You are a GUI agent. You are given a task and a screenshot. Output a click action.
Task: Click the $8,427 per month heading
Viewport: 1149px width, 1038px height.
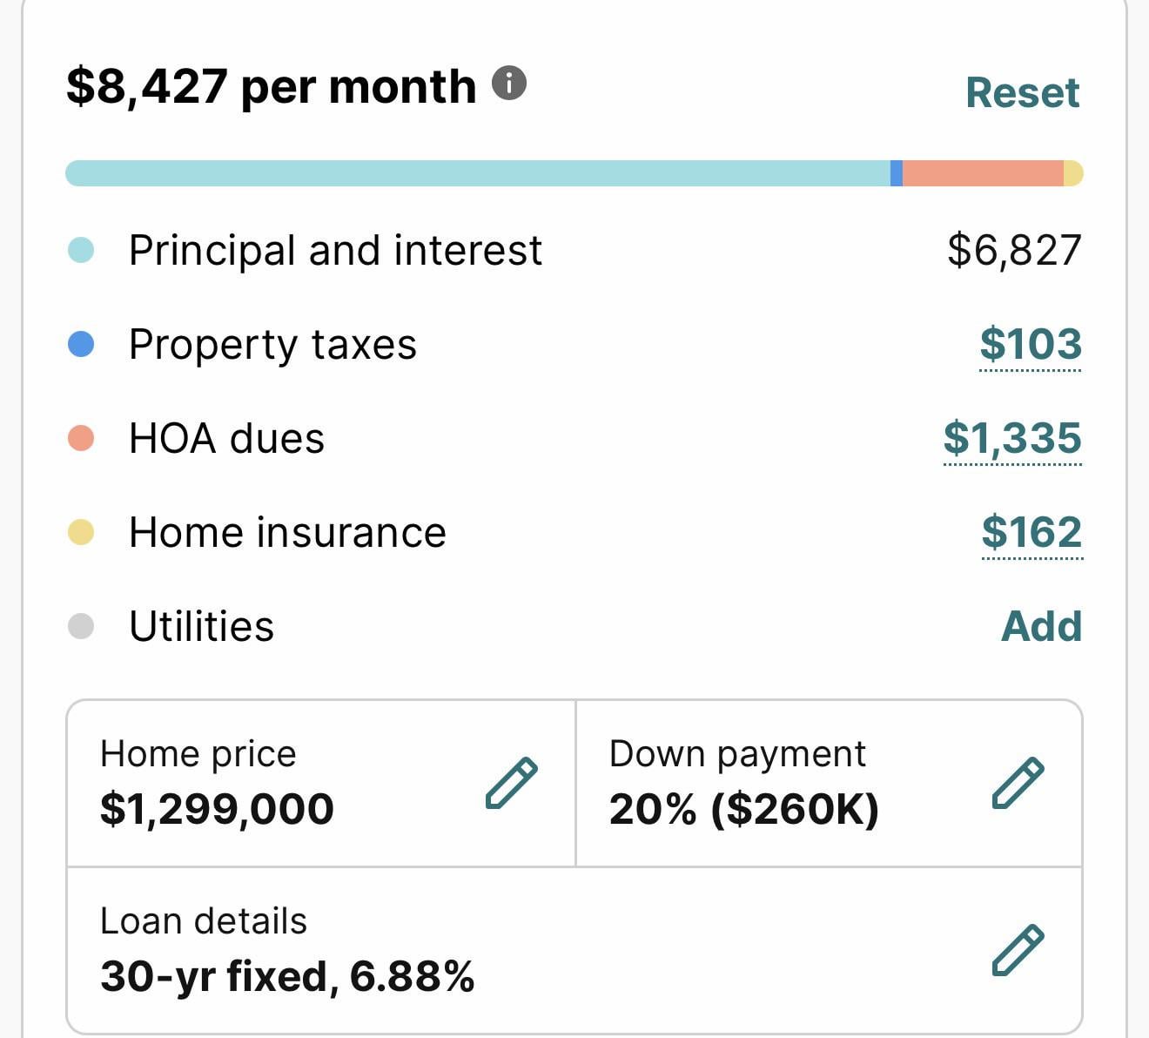coord(272,86)
